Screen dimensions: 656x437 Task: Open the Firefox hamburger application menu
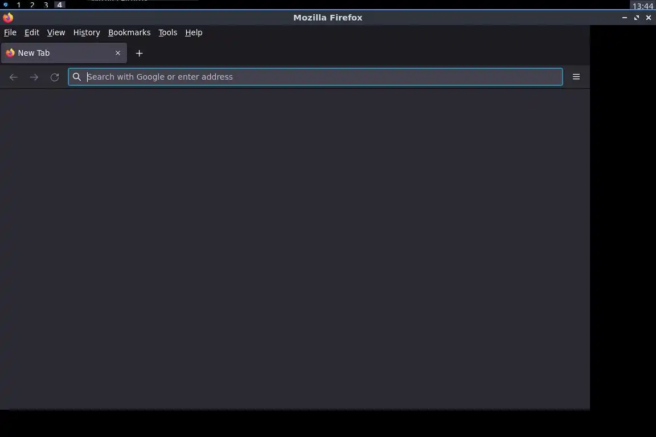576,77
